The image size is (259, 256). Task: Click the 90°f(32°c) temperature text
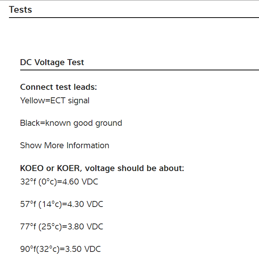(x=39, y=249)
